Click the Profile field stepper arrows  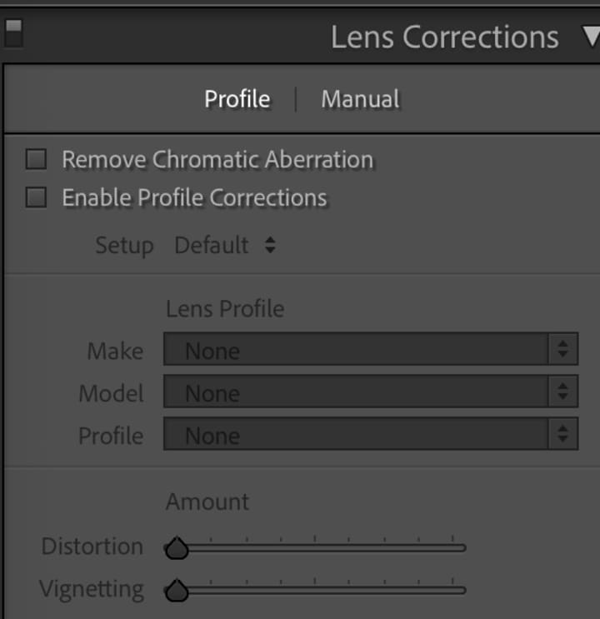pos(563,436)
